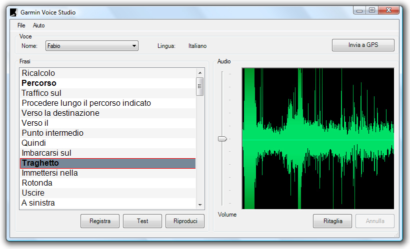The height and width of the screenshot is (249, 410).
Task: Select the phrase "Rotonda"
Action: click(x=107, y=183)
